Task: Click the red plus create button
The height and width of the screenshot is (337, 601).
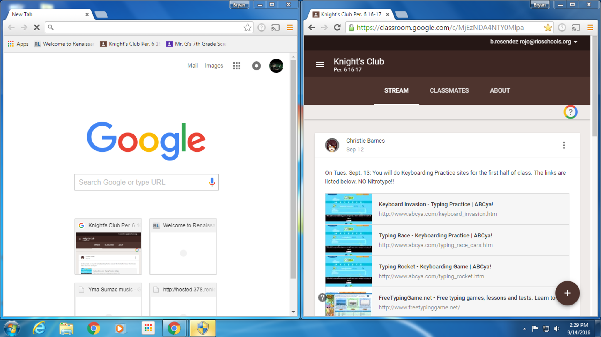Action: click(567, 293)
